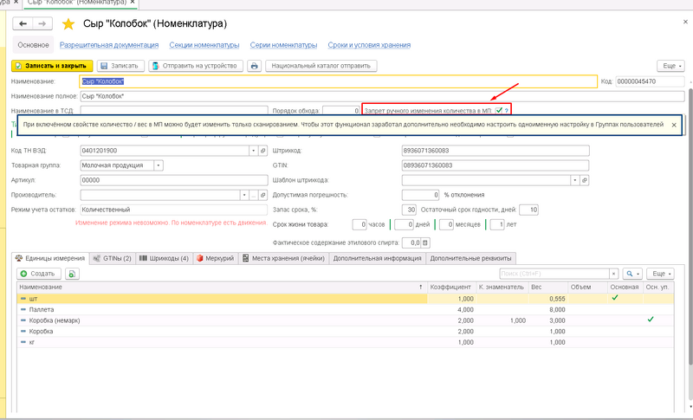Expand the Товарная группа dropdown
The height and width of the screenshot is (420, 693).
click(x=159, y=165)
